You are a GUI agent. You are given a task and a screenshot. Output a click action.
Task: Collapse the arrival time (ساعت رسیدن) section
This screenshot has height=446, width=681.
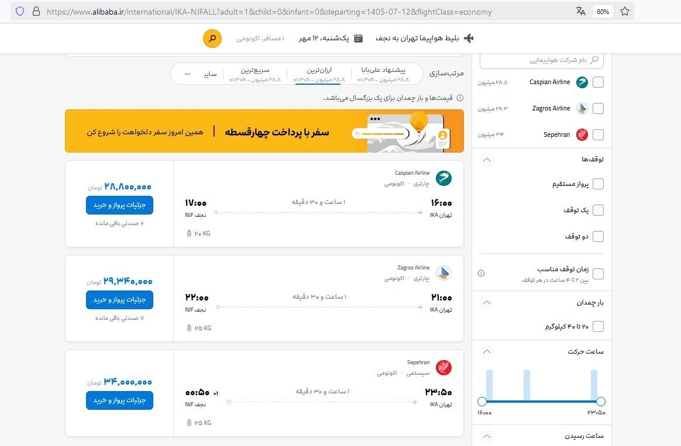(x=487, y=436)
